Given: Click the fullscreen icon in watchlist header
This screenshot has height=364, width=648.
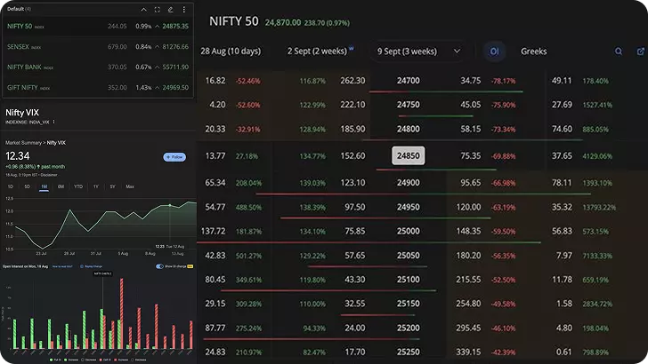Looking at the screenshot, I should [157, 9].
